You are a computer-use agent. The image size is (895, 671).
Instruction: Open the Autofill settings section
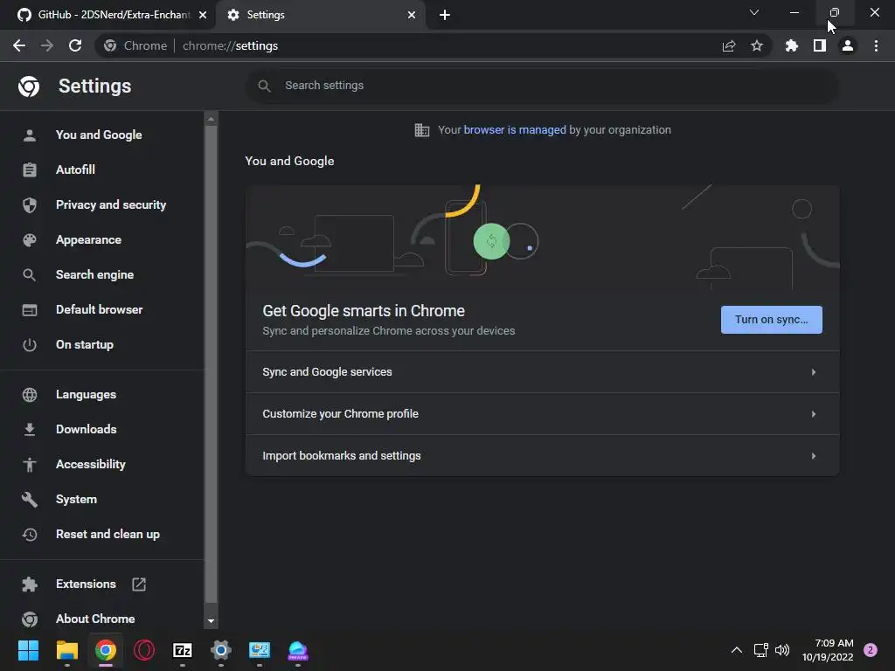coord(75,169)
